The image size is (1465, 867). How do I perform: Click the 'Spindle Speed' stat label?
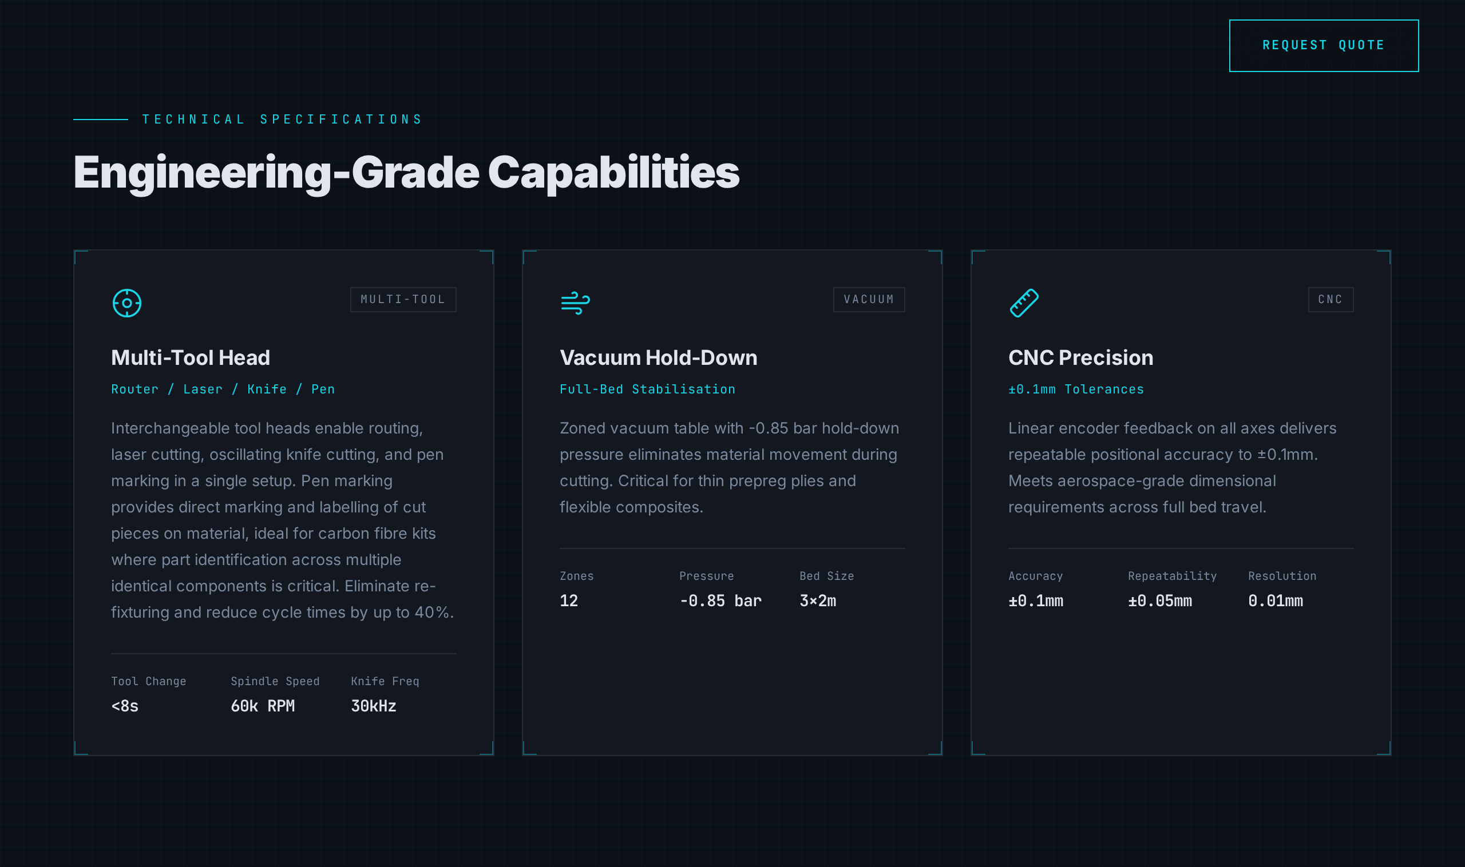click(275, 681)
